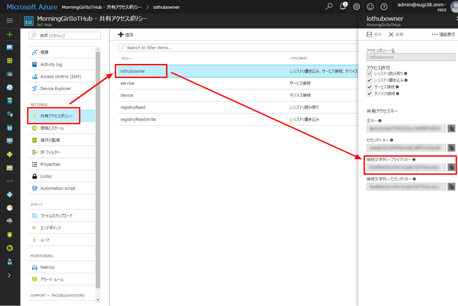Open 操作の監視 menu item
The image size is (458, 306).
62,140
